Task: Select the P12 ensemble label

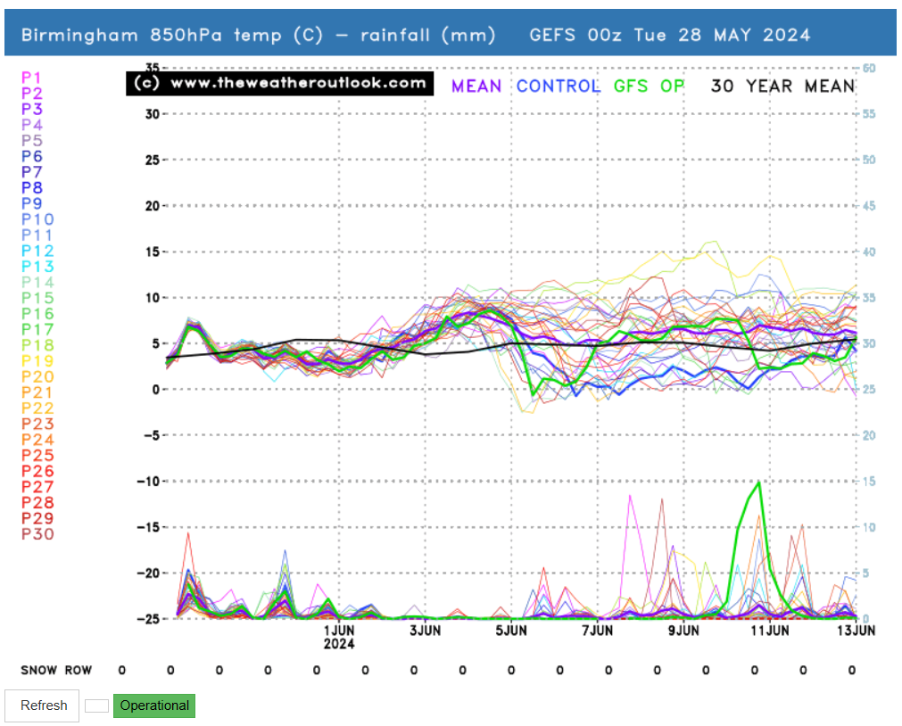Action: point(37,251)
